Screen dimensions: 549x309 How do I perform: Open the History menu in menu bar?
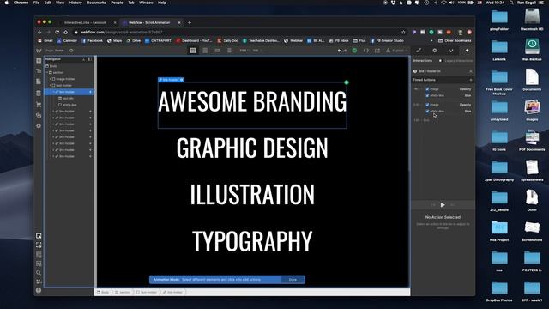click(x=75, y=3)
